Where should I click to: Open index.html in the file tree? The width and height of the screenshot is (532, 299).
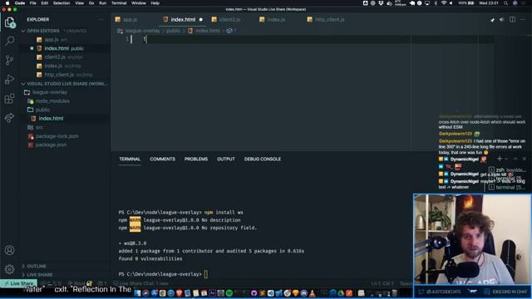[51, 118]
